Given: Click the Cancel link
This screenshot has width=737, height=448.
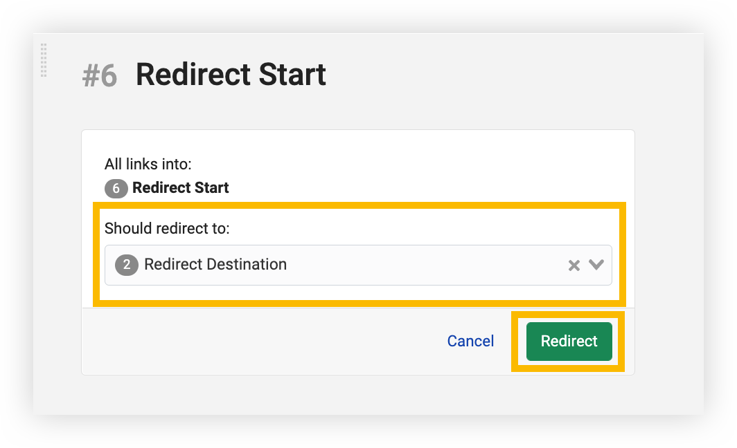Looking at the screenshot, I should tap(470, 341).
